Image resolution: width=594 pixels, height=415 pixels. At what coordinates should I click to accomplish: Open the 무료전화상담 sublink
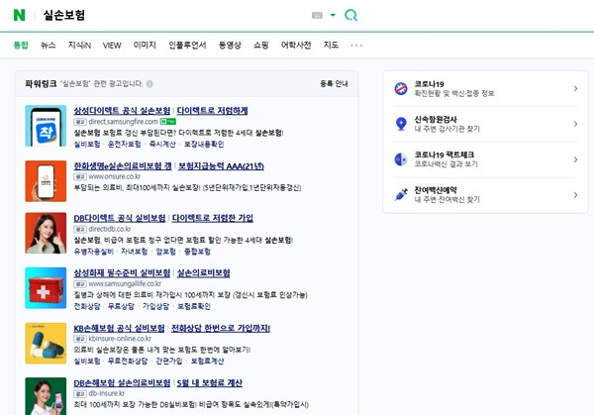pos(128,361)
